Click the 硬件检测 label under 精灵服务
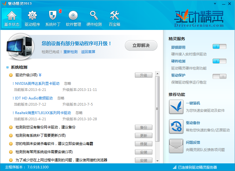This screenshot has width=235, height=171. (x=178, y=61)
